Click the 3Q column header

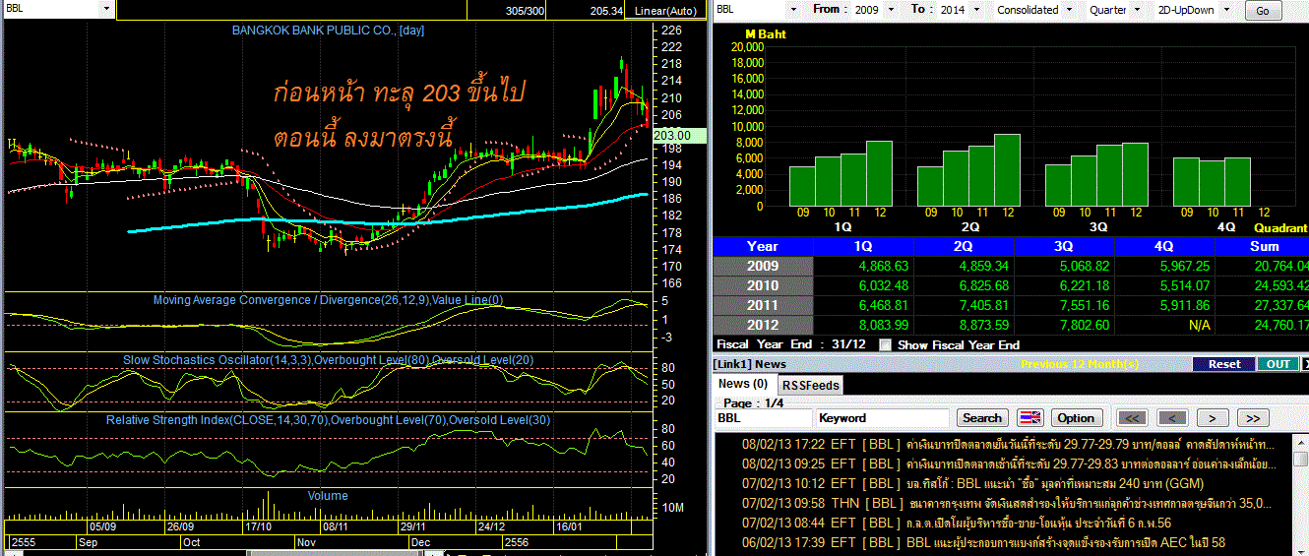click(1064, 246)
